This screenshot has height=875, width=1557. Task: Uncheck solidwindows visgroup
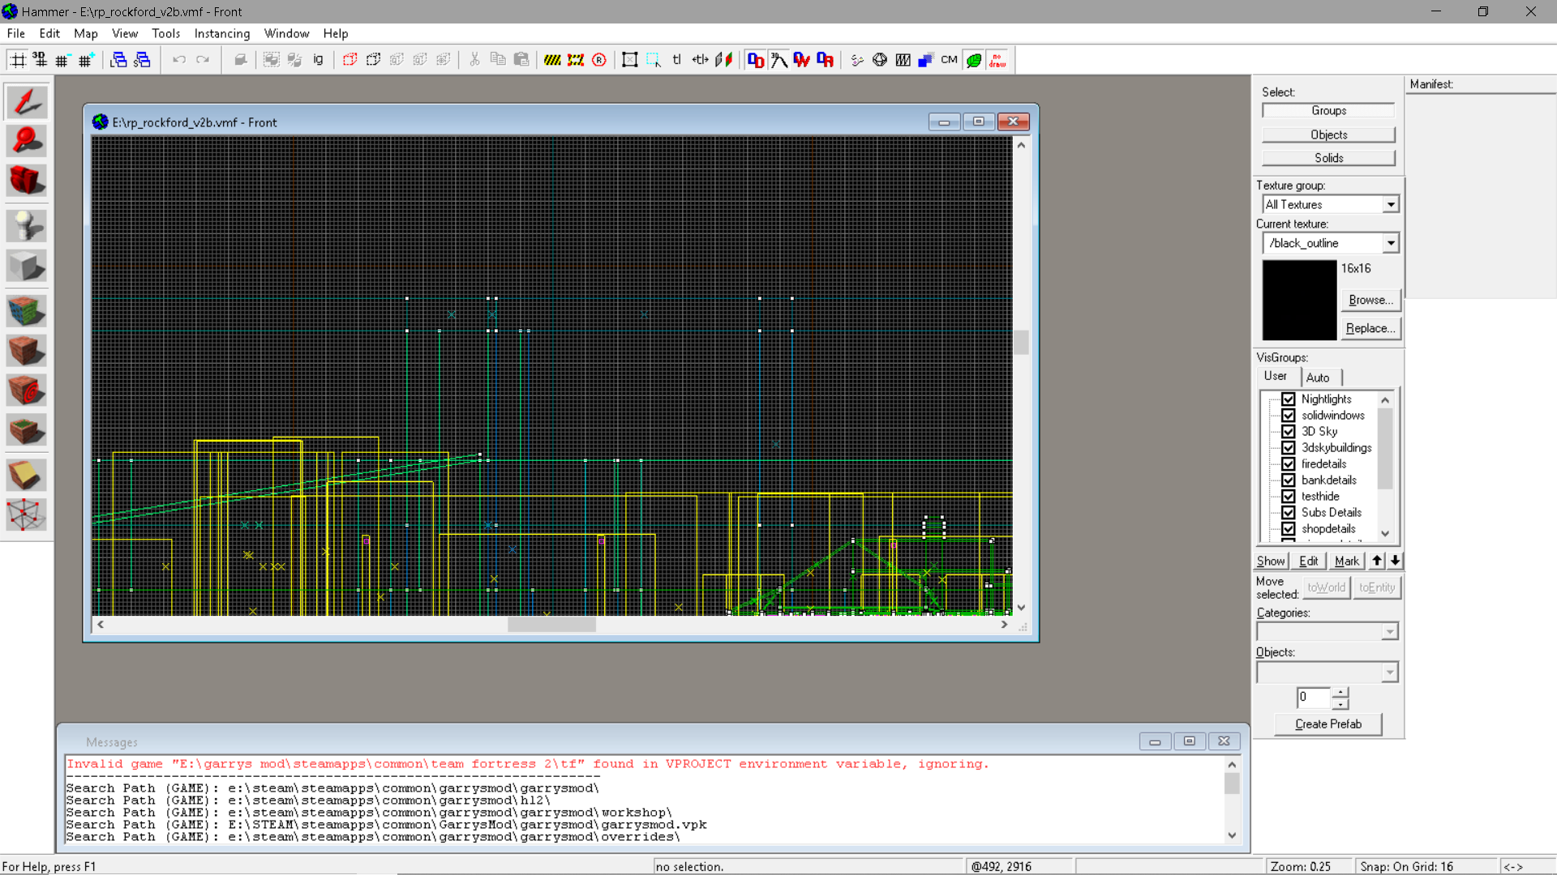[1288, 416]
